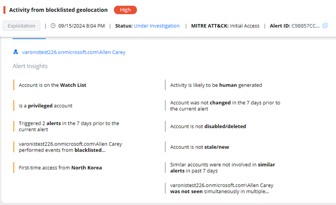This screenshot has height=205, width=336.
Task: Open varonistest226.onmicrosoft.com\Allen Carey user link
Action: coord(74,52)
